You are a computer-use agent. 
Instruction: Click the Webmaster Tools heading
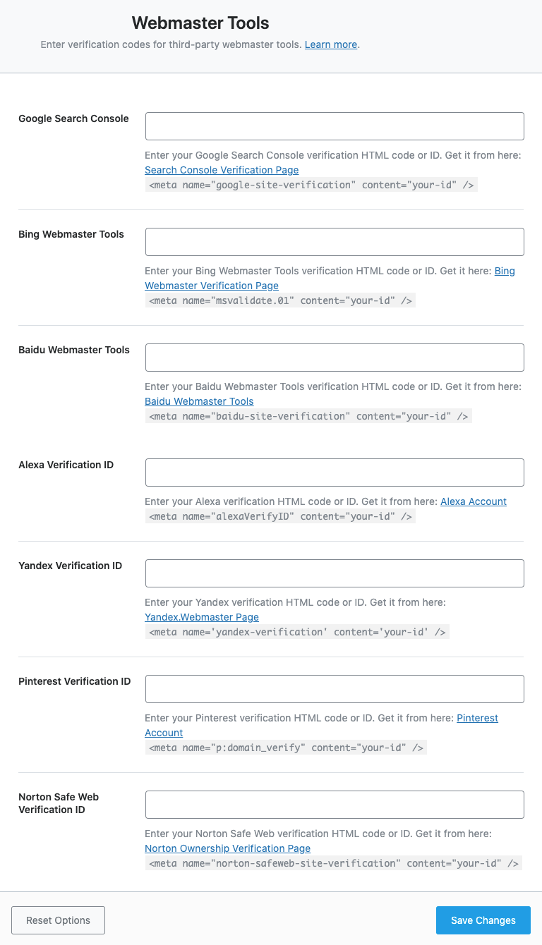pyautogui.click(x=200, y=23)
